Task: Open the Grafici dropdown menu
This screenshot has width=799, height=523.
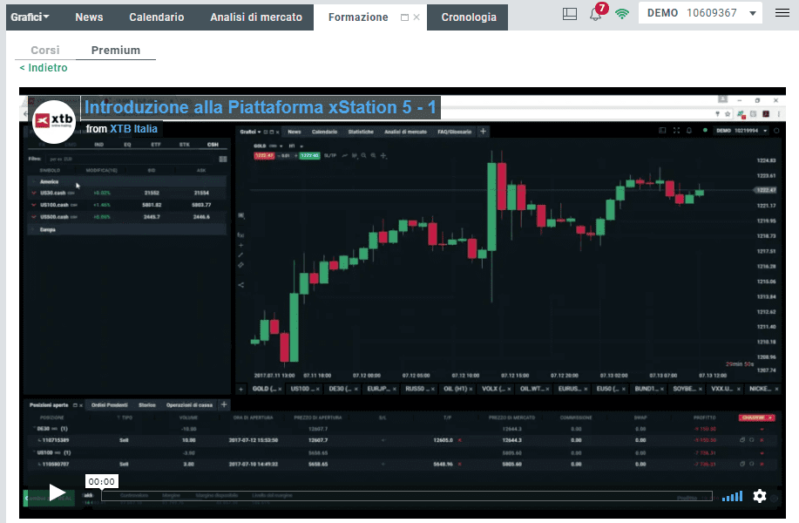Action: tap(30, 17)
